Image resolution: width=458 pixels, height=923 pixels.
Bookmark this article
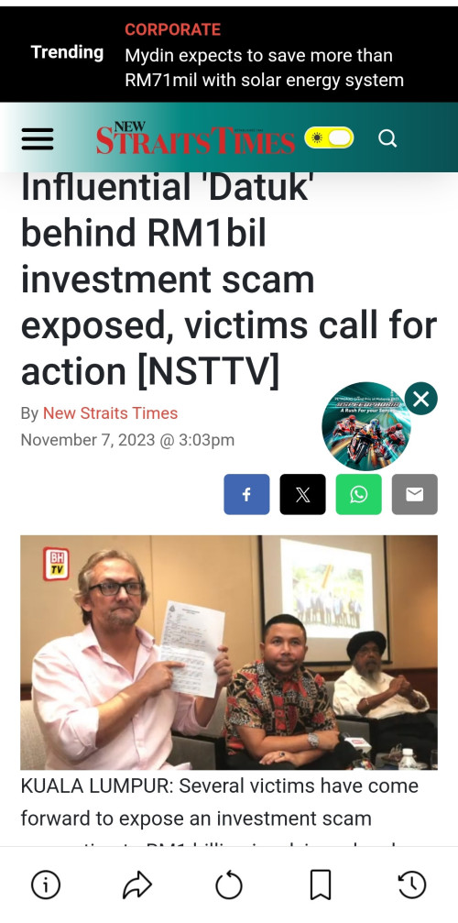321,885
